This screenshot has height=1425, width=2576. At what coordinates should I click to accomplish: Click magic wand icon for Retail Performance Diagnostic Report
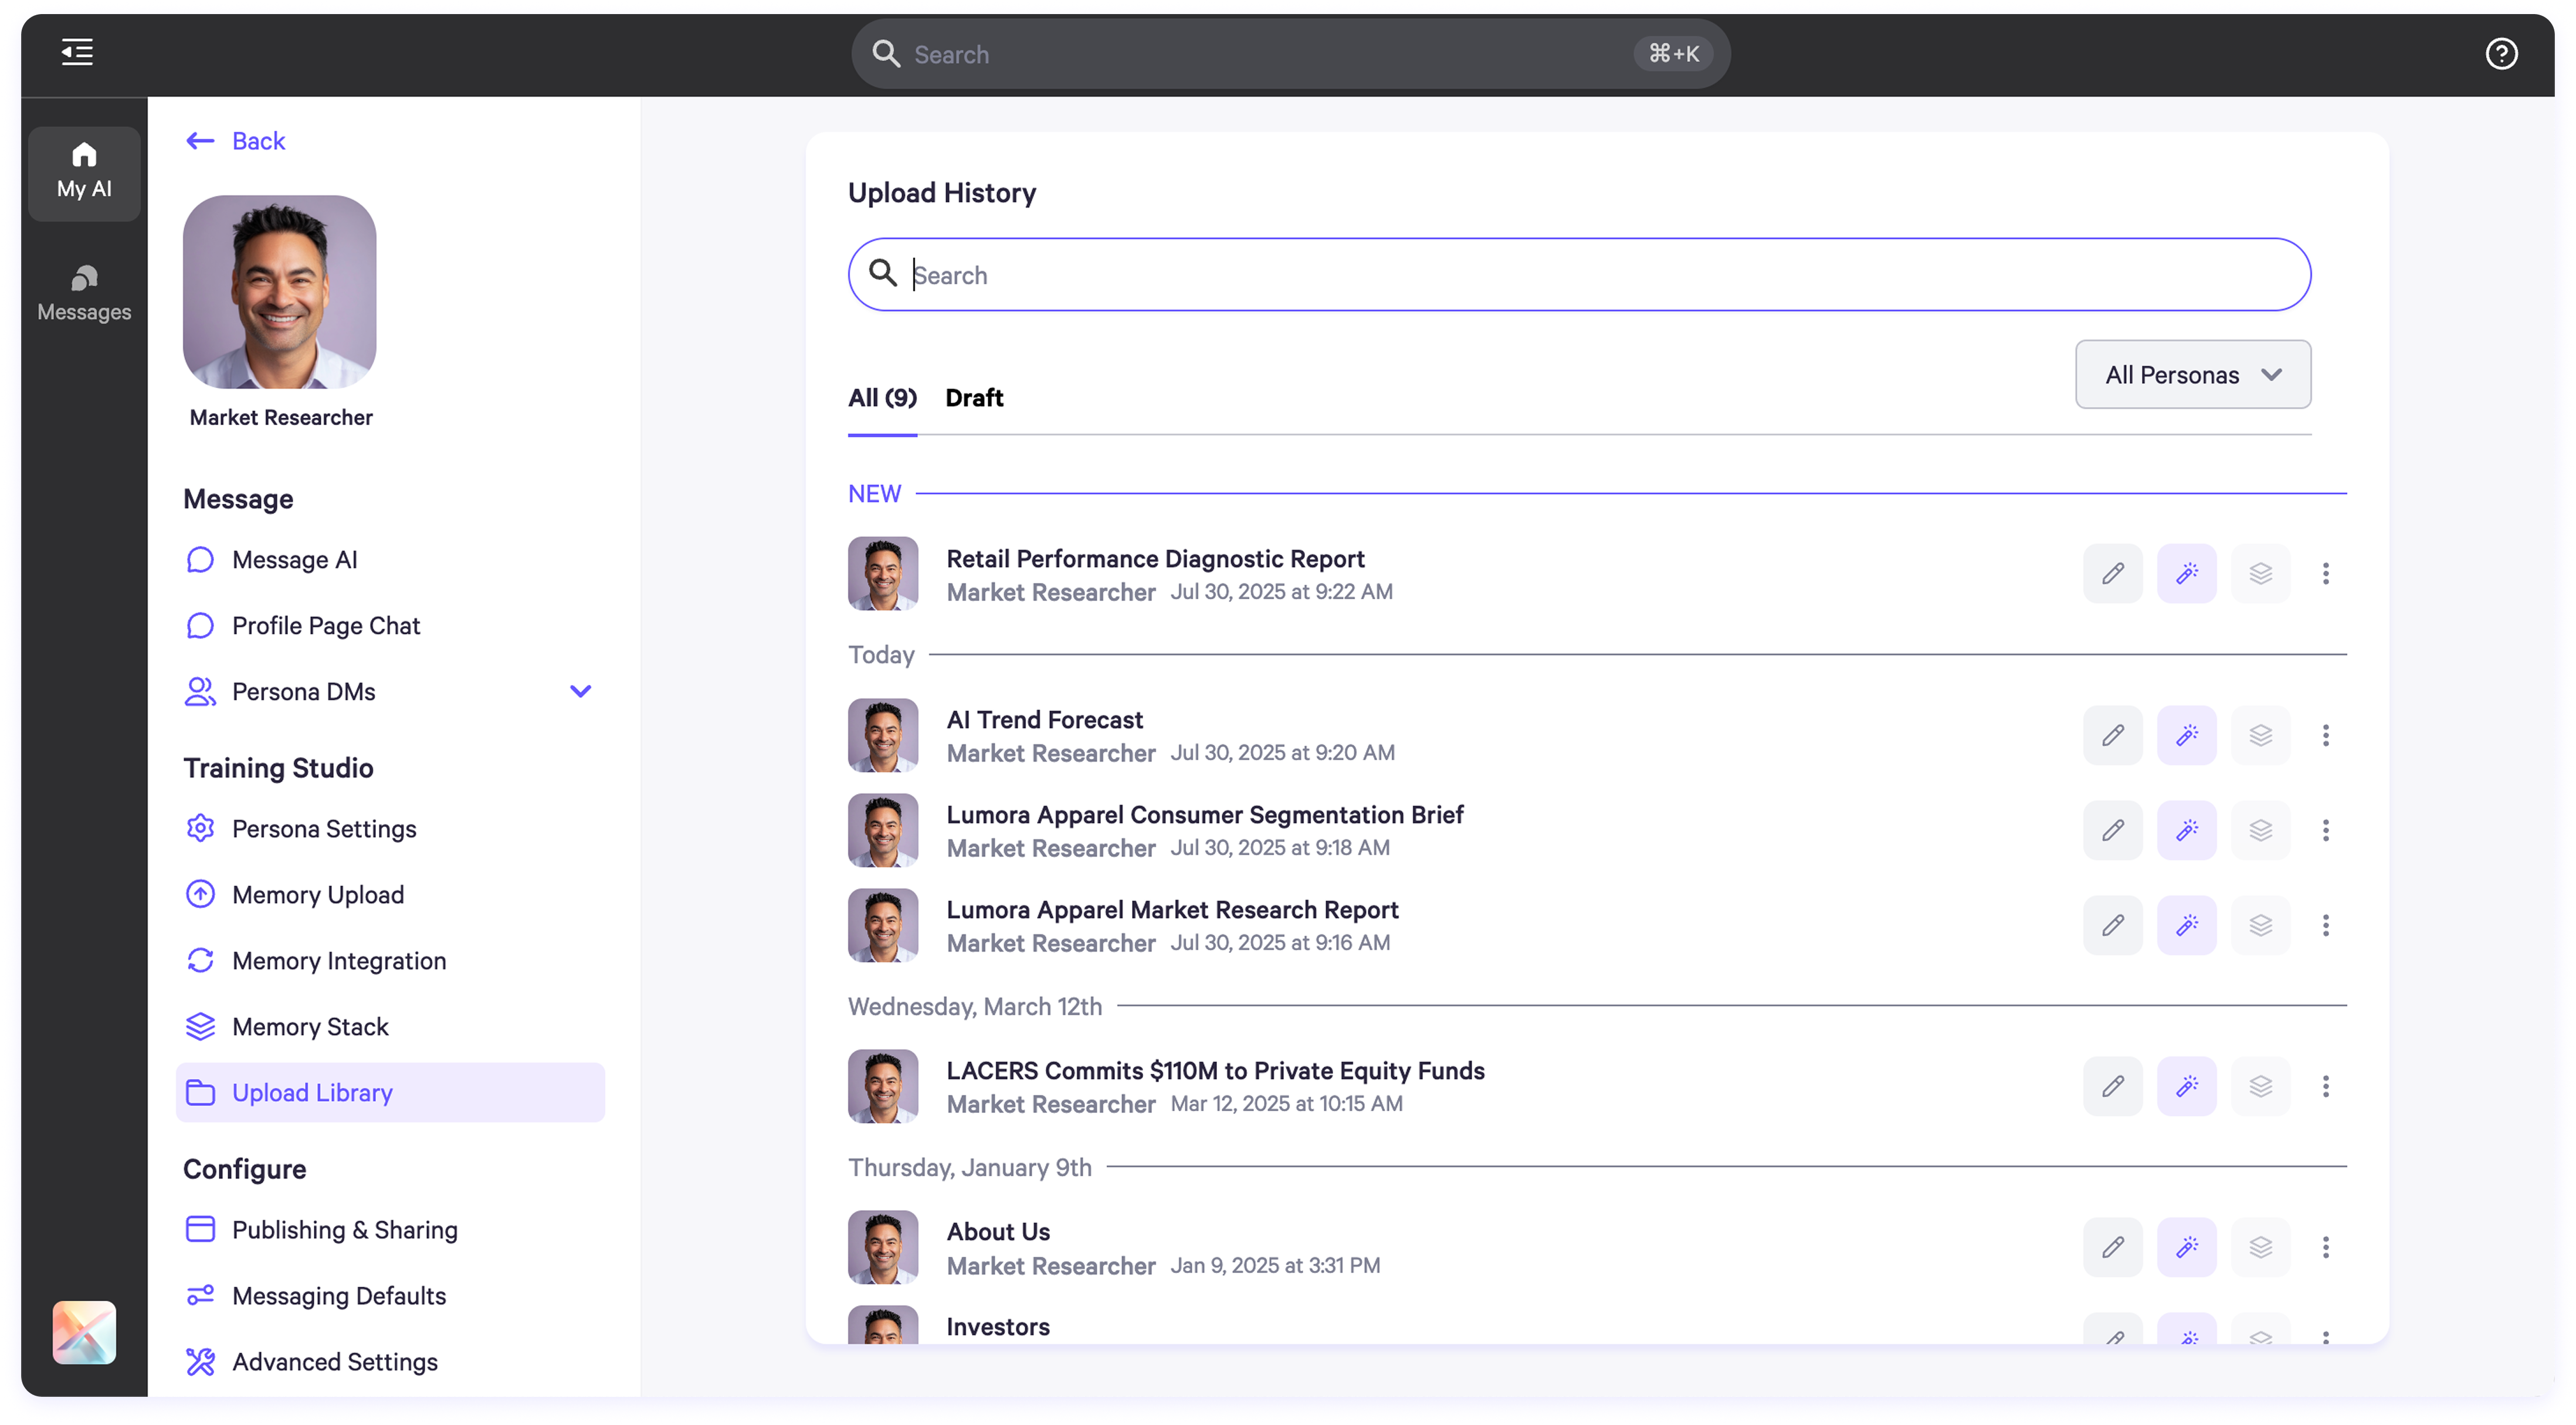pyautogui.click(x=2186, y=573)
